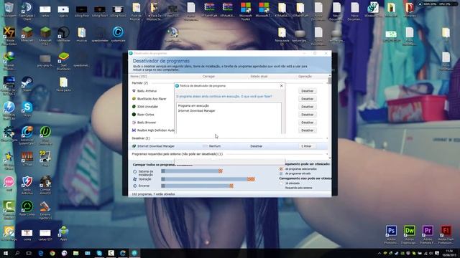Open Advanced SystemCare desktop shortcut
Image resolution: width=460 pixels, height=258 pixels.
[x=27, y=135]
